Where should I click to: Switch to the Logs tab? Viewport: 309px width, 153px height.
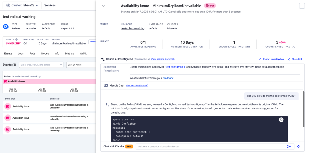pyautogui.click(x=21, y=53)
